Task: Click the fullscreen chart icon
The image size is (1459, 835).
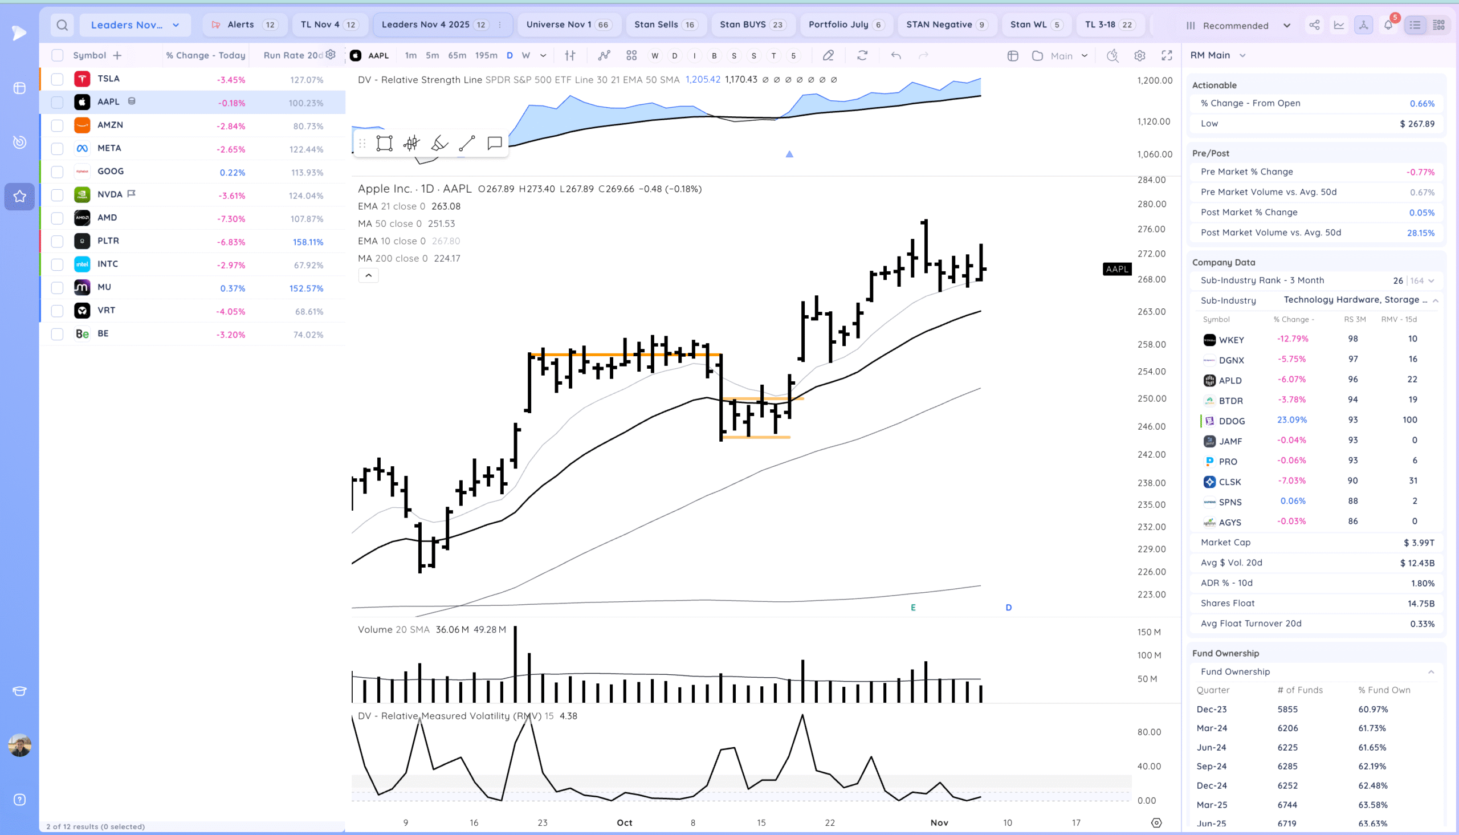Action: point(1167,56)
